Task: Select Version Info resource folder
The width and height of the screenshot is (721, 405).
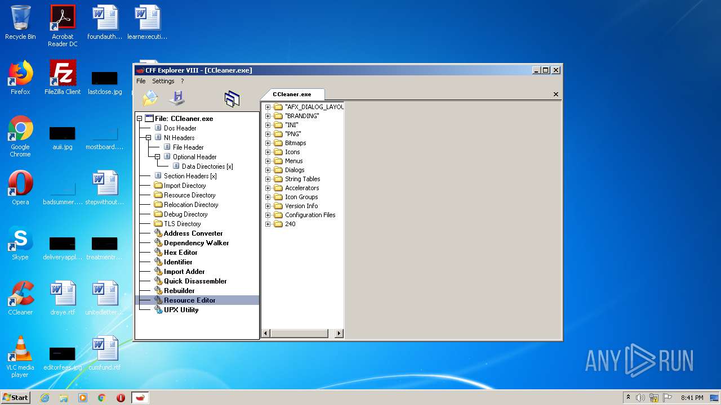Action: 301,206
